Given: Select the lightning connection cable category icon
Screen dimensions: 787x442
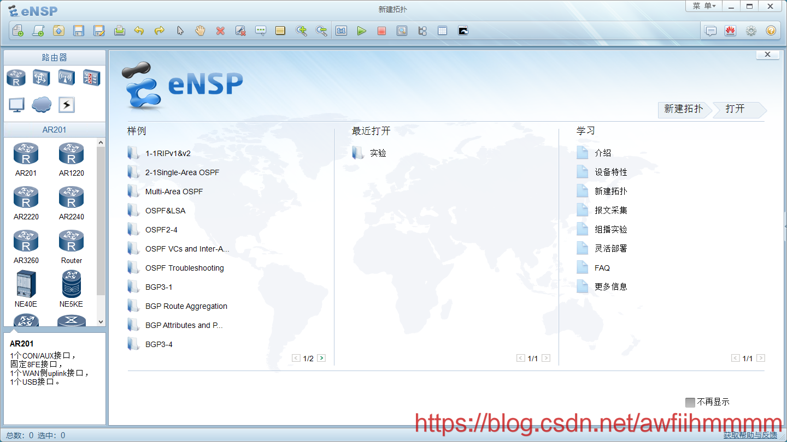Looking at the screenshot, I should click(x=66, y=105).
